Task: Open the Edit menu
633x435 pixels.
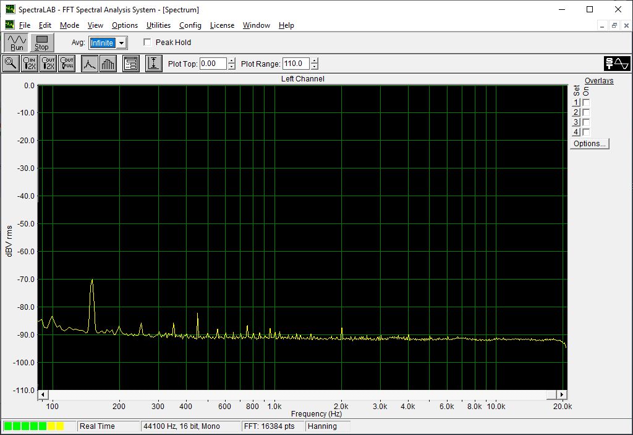Action: pos(45,25)
